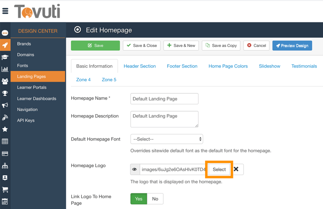Open Learner Portals in Design Center menu
The width and height of the screenshot is (323, 209).
31,87
